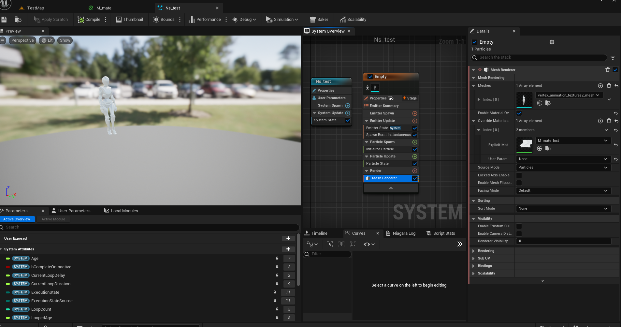Click the Active Module button
Image resolution: width=621 pixels, height=327 pixels.
pyautogui.click(x=53, y=219)
